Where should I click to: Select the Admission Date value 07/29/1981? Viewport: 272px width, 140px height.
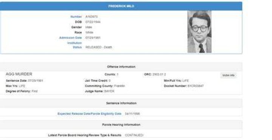click(x=93, y=38)
